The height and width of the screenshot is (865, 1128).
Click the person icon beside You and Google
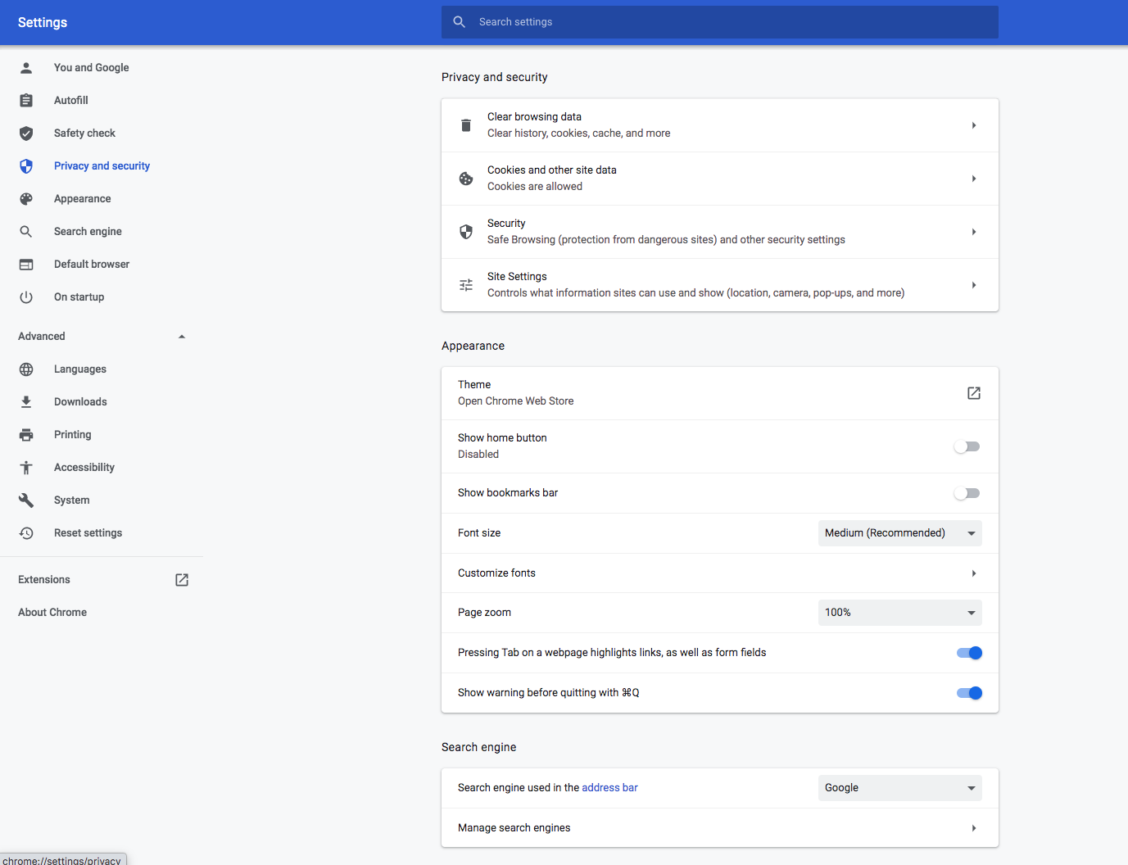click(x=26, y=68)
